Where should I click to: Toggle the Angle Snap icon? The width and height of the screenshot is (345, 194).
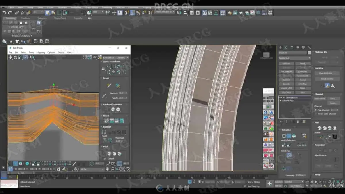[132, 13]
